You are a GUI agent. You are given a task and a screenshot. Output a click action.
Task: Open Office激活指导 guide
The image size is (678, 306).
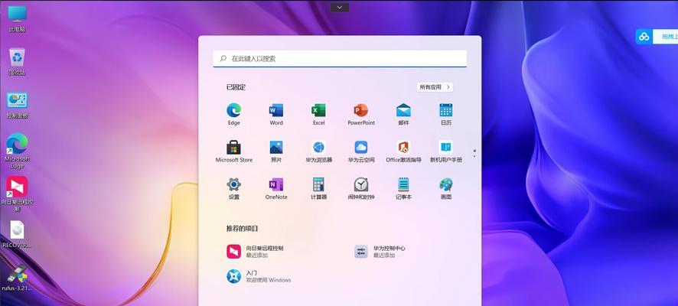click(403, 151)
